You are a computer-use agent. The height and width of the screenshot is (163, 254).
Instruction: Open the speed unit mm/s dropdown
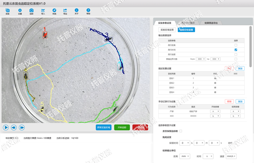point(231,156)
